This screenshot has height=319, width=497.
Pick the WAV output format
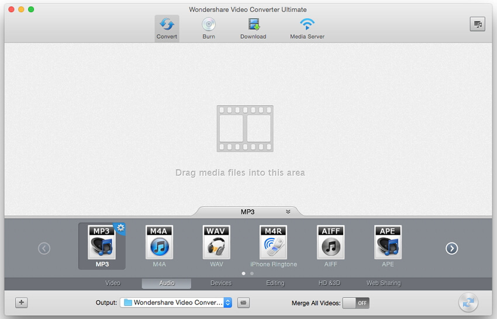click(x=216, y=246)
